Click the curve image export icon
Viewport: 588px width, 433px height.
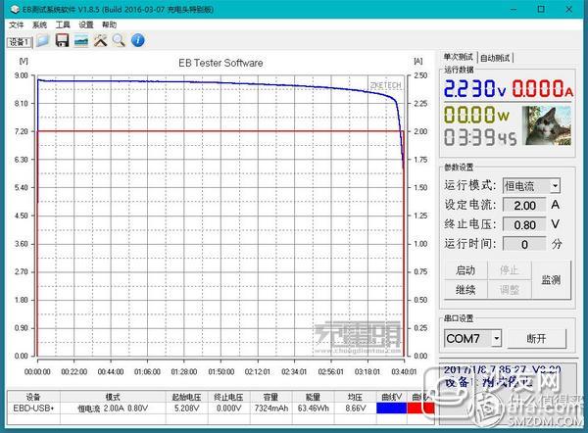click(x=81, y=40)
